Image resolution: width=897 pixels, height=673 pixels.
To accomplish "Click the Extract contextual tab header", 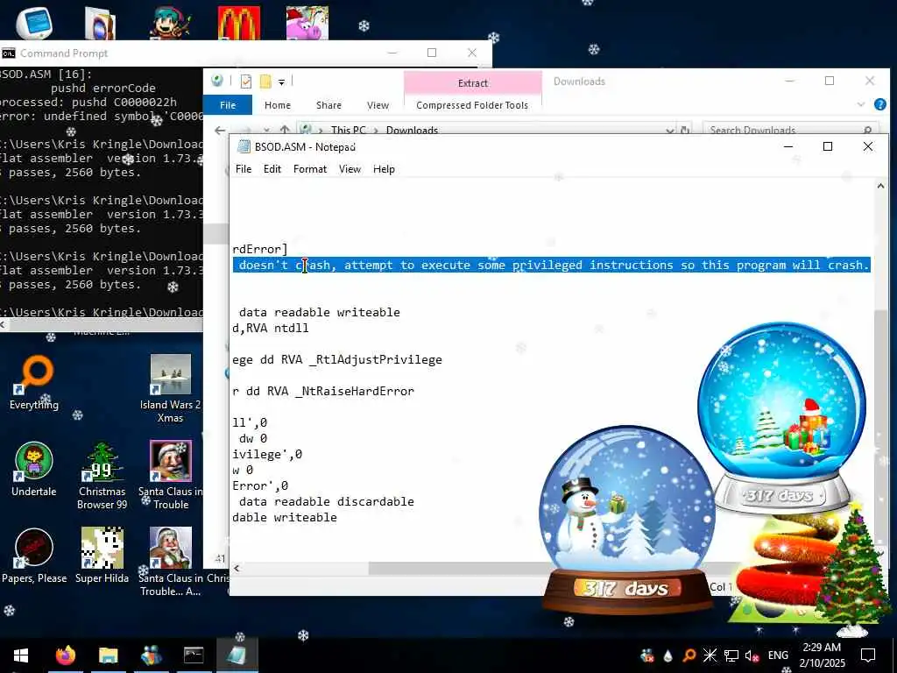I will coord(472,83).
